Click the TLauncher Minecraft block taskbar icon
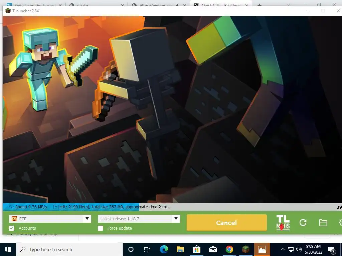The height and width of the screenshot is (256, 342). [245, 249]
